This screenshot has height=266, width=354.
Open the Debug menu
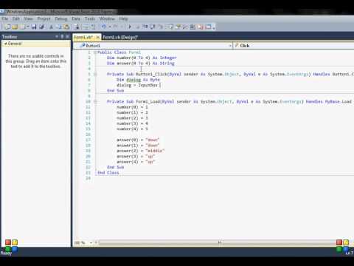[61, 18]
